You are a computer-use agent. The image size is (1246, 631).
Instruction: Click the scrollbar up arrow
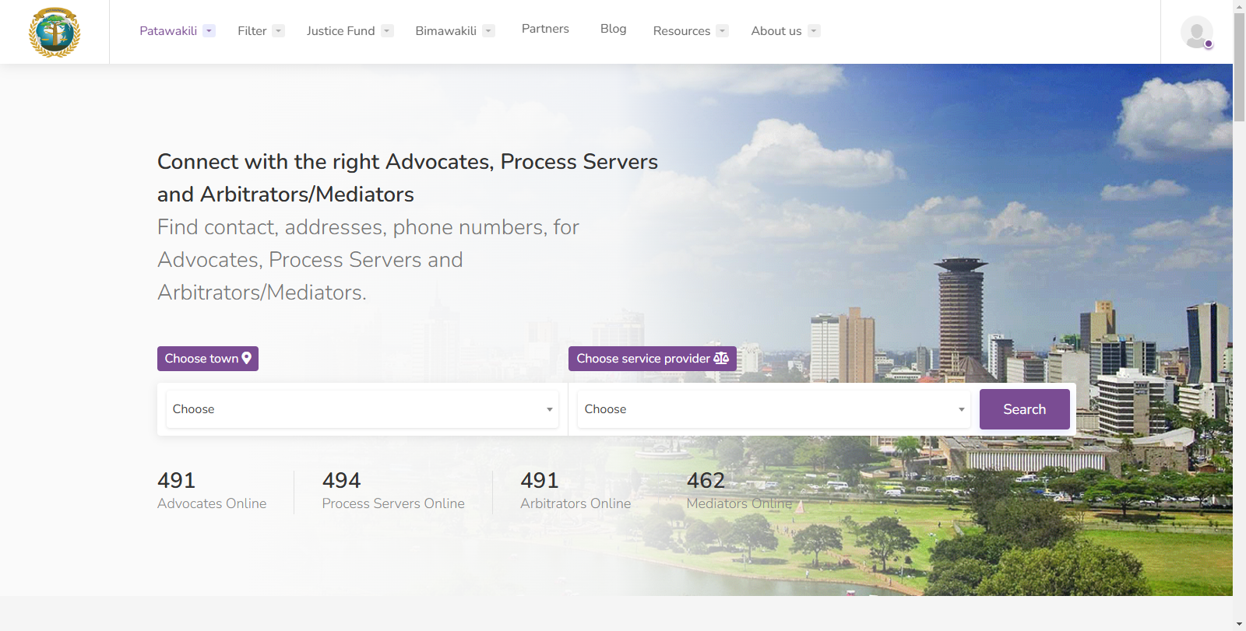click(x=1239, y=6)
